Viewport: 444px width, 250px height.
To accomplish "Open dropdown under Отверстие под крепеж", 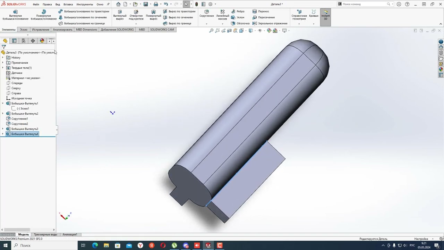I will click(136, 24).
